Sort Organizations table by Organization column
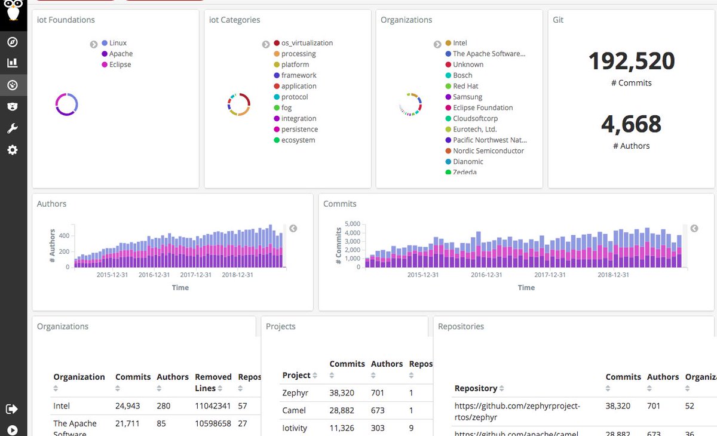717x436 pixels. [56, 388]
